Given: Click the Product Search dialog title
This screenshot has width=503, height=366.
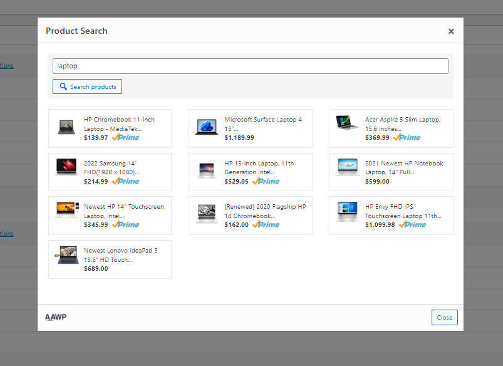Looking at the screenshot, I should 76,31.
